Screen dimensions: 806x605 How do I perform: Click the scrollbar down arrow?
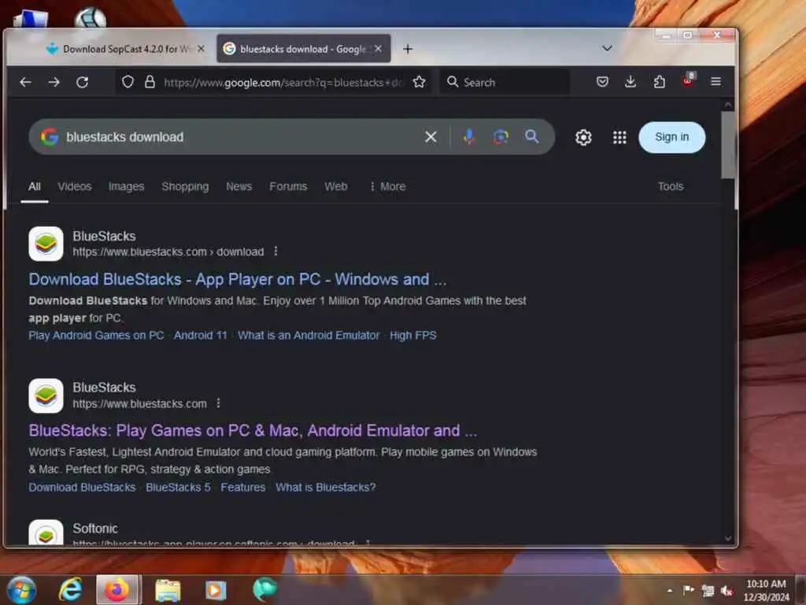click(x=728, y=538)
